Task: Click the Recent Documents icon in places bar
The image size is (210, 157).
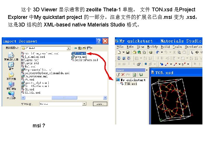Action: [x=11, y=55]
